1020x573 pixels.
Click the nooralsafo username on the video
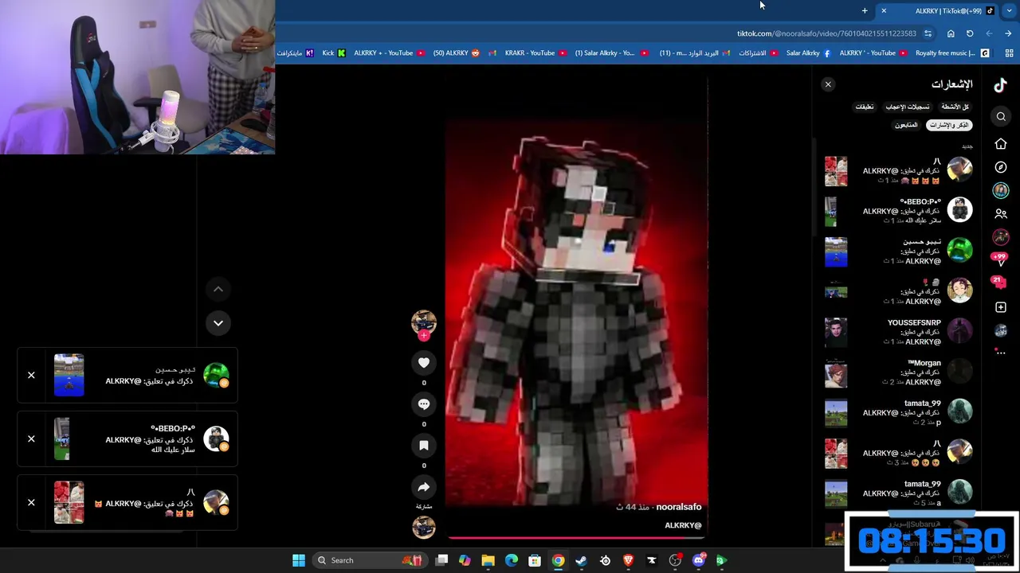tap(679, 507)
